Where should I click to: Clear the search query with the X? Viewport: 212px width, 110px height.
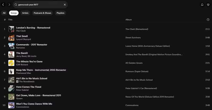point(65,5)
